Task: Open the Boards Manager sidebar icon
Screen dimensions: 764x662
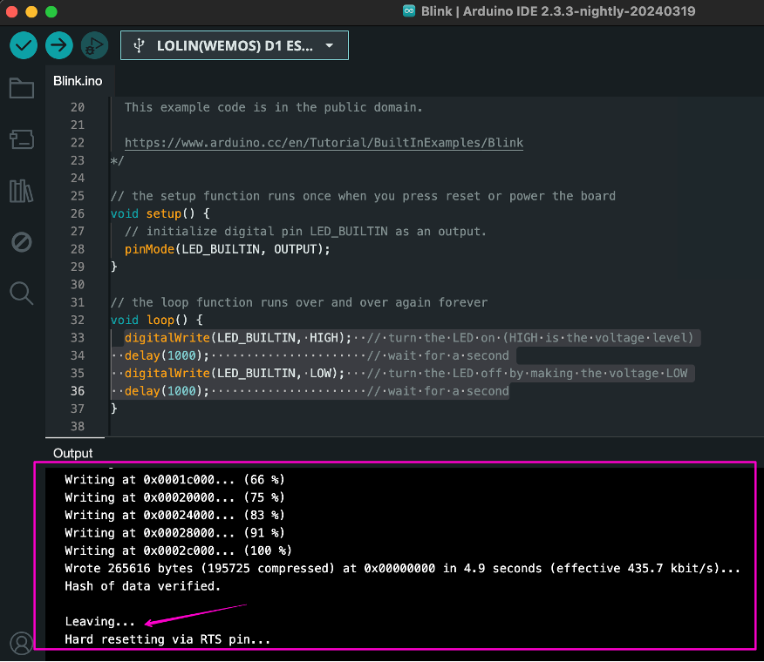Action: (22, 138)
